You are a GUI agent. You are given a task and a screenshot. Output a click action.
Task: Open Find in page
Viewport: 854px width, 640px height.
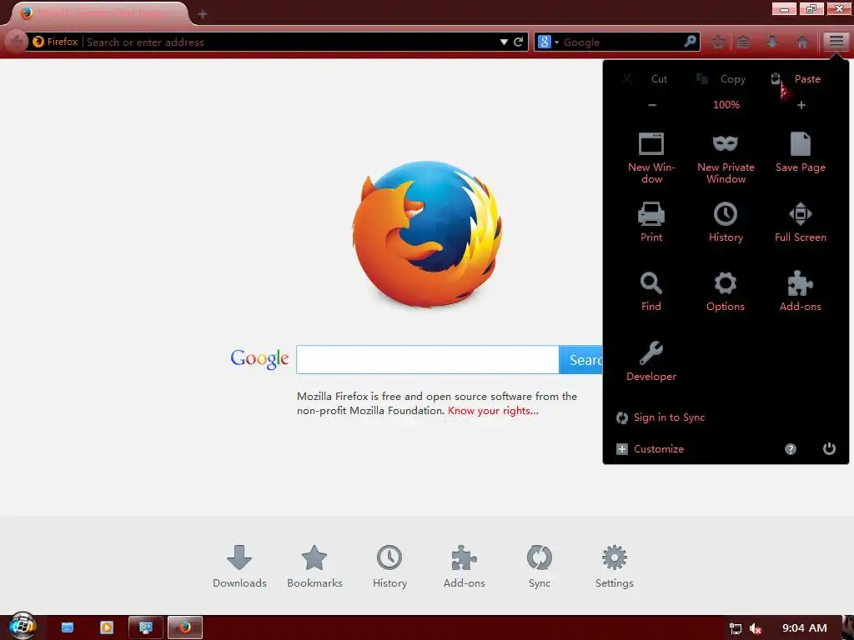coord(651,291)
